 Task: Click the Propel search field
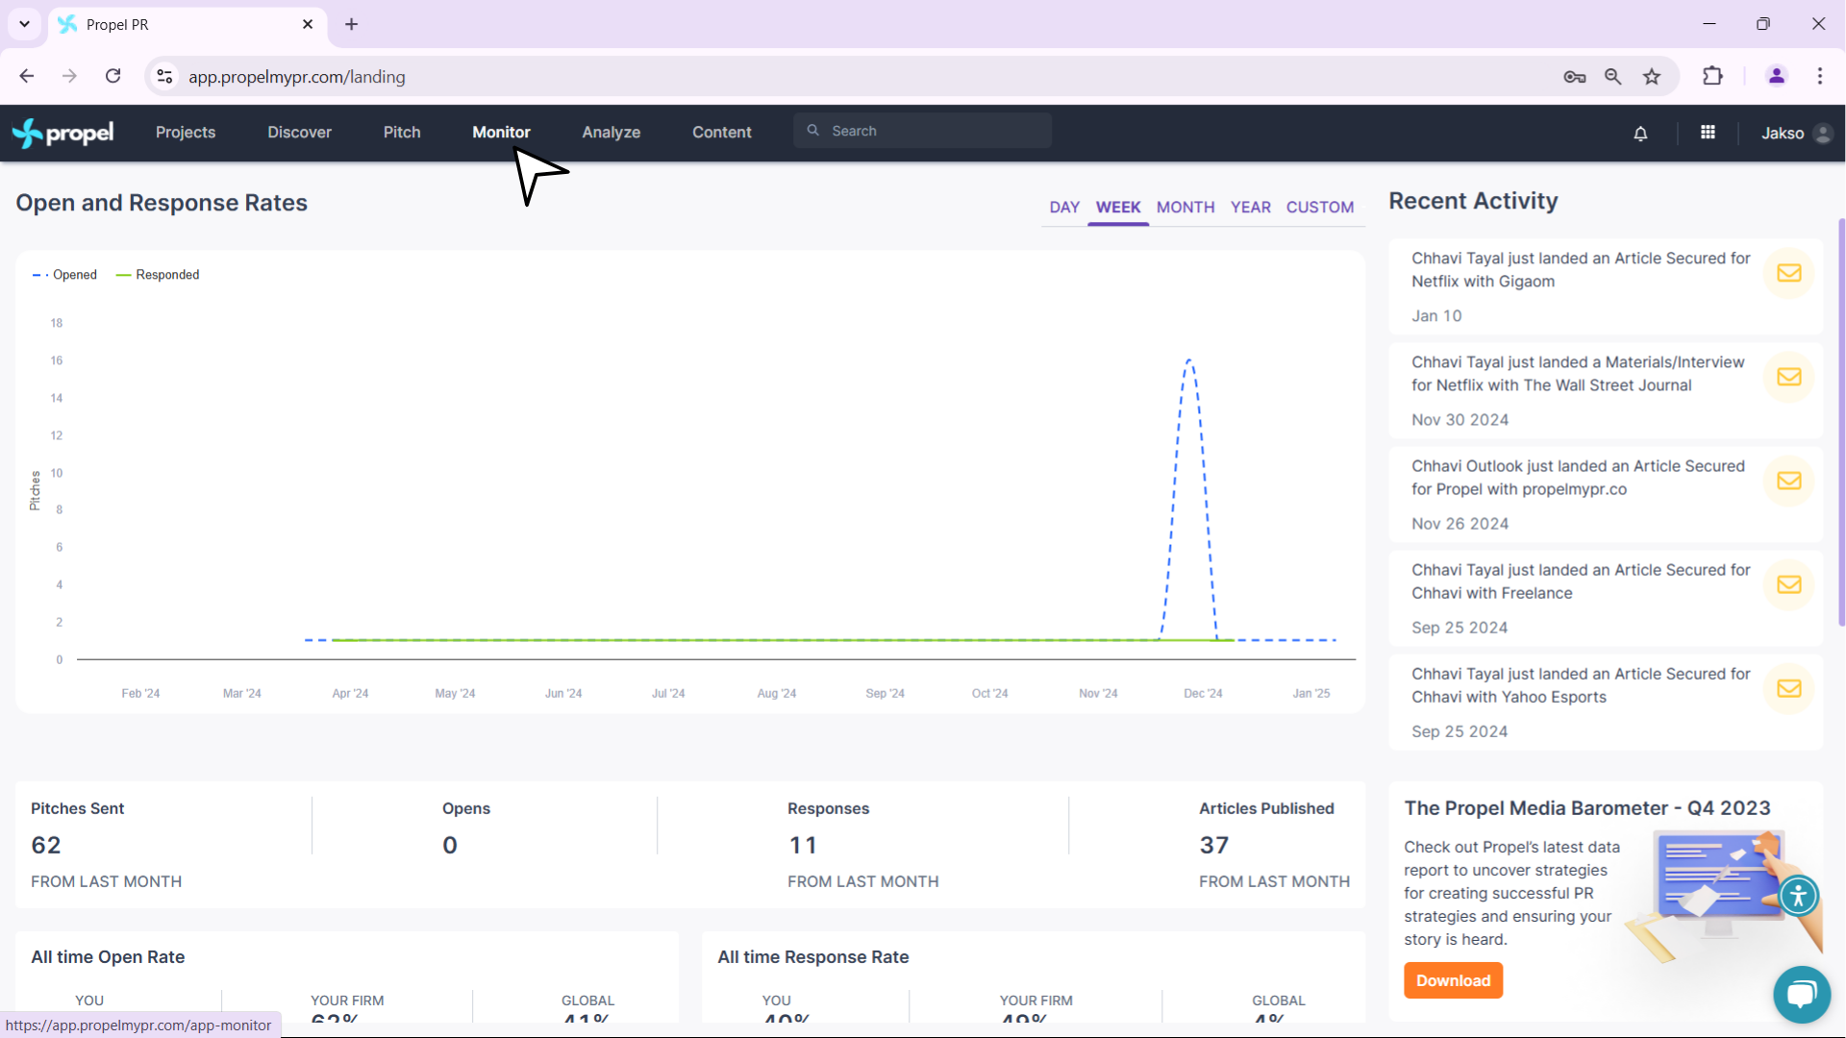922,131
